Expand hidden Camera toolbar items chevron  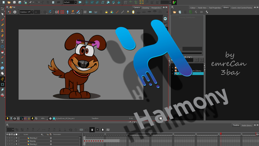tap(167, 12)
